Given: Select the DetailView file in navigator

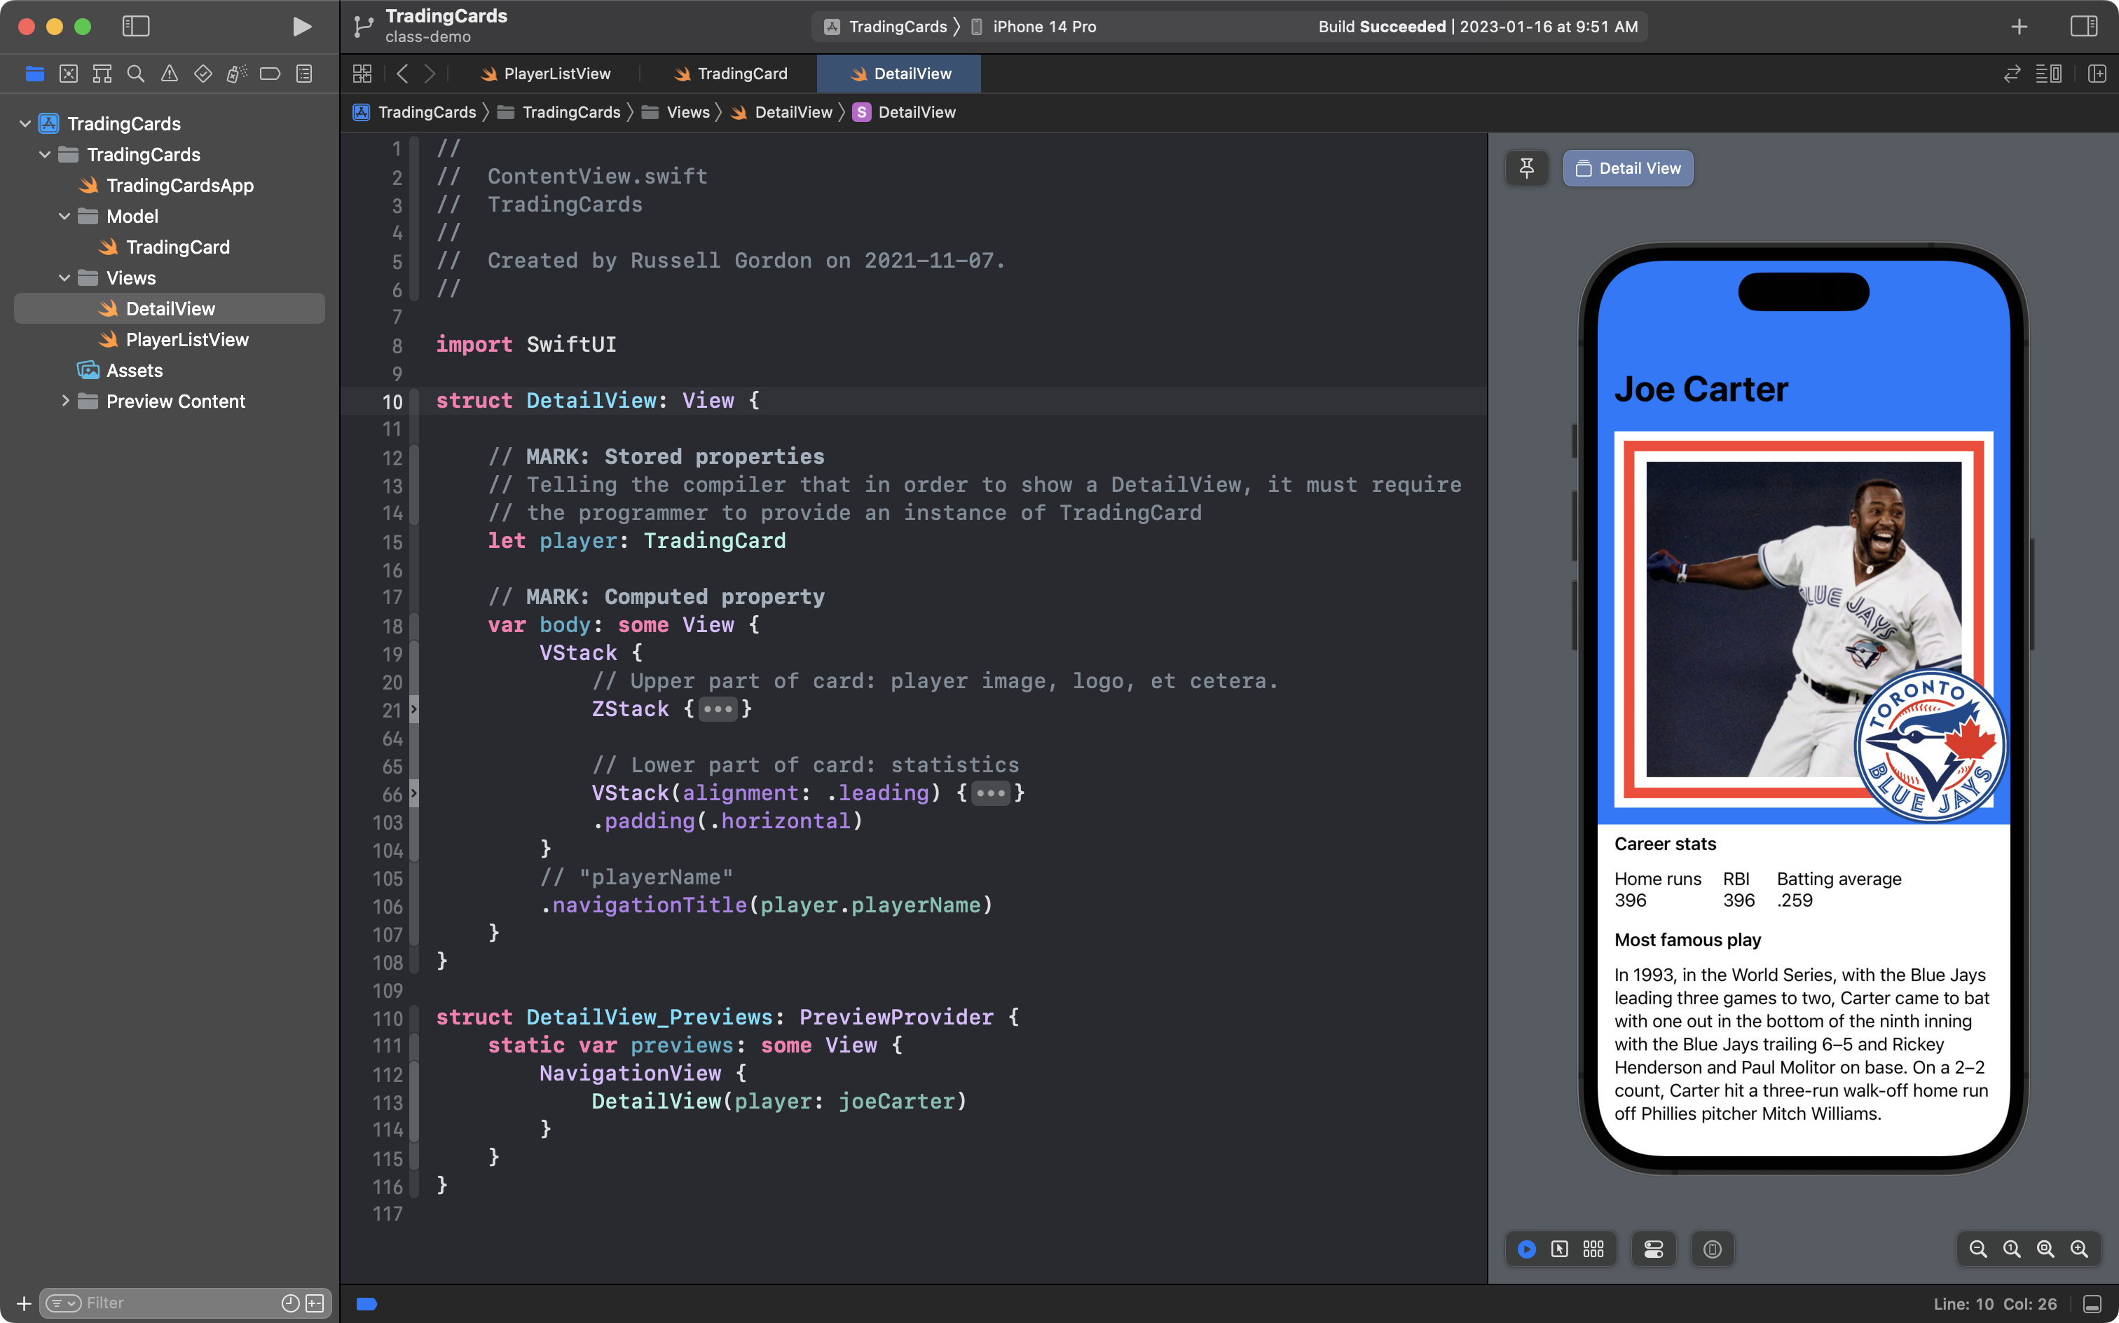Looking at the screenshot, I should point(170,308).
